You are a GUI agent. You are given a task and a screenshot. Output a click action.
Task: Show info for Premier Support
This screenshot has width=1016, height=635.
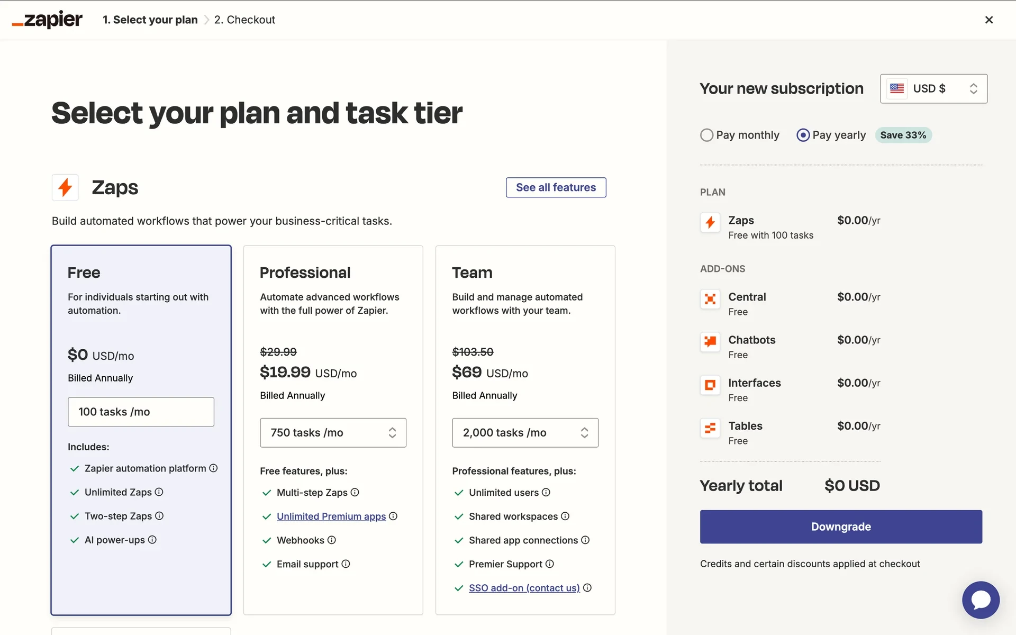point(550,564)
